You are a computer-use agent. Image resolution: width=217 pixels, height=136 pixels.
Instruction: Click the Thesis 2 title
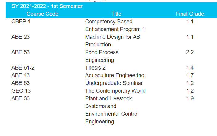tap(95, 68)
